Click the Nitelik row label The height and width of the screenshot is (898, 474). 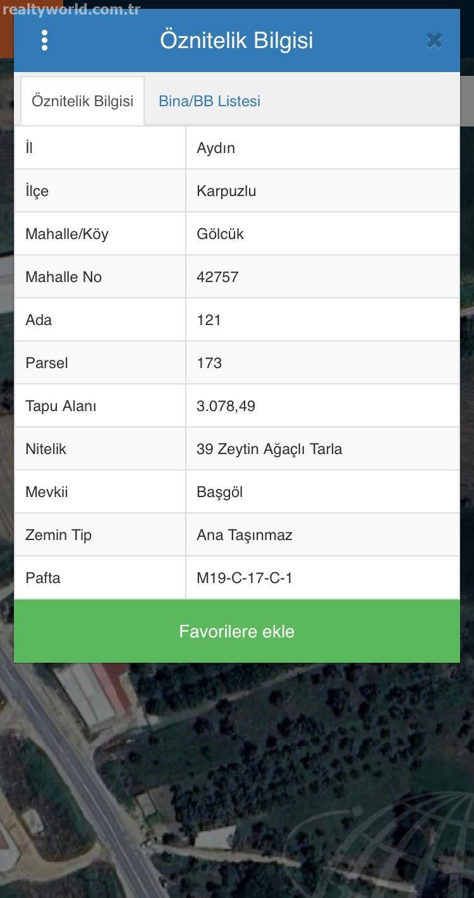46,449
